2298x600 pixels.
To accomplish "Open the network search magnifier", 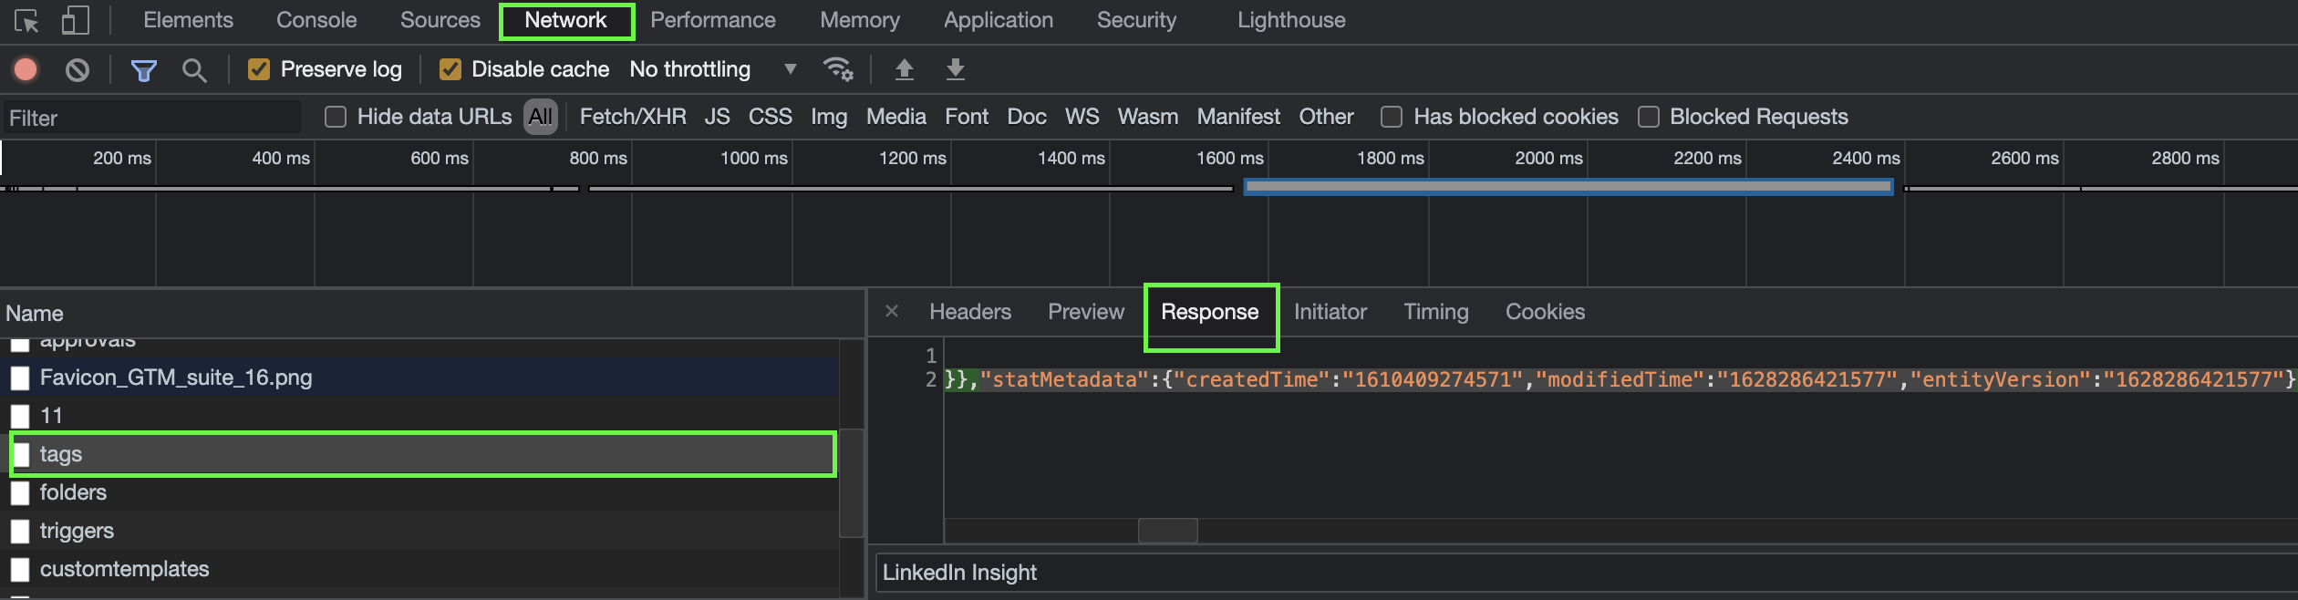I will [x=194, y=70].
